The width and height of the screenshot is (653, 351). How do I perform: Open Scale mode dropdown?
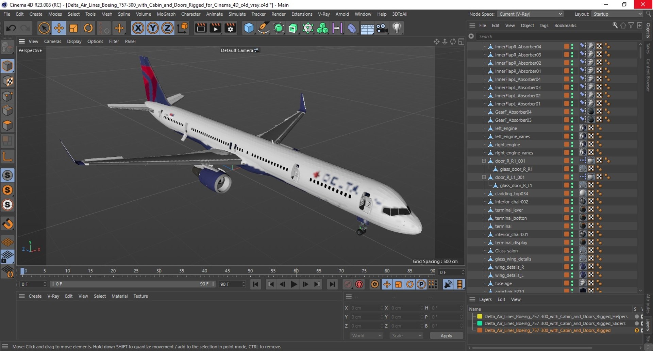406,336
